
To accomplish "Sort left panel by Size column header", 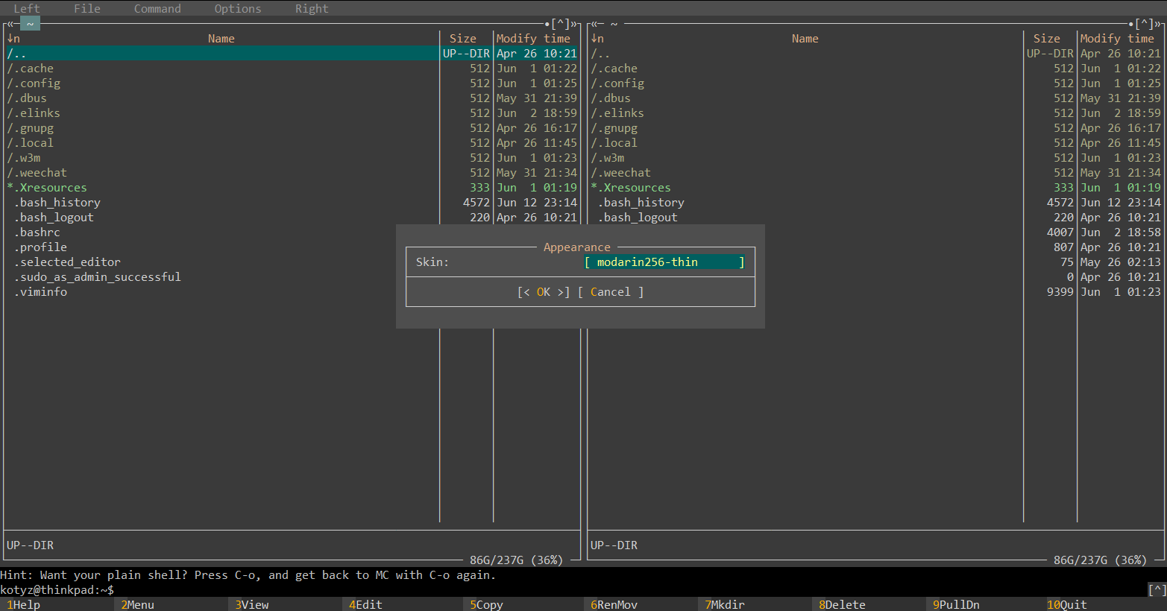I will coord(462,39).
